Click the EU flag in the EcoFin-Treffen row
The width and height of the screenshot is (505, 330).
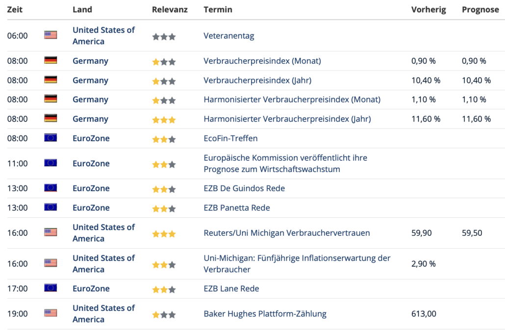pyautogui.click(x=50, y=138)
